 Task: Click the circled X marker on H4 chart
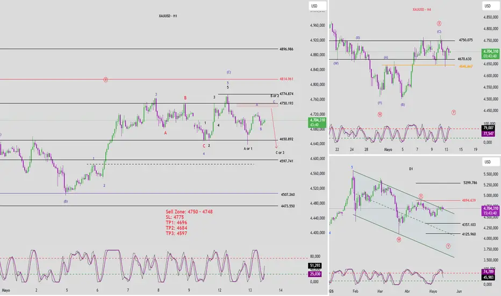coord(439,23)
